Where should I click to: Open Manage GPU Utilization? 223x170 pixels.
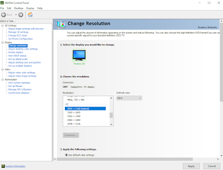pos(20,90)
